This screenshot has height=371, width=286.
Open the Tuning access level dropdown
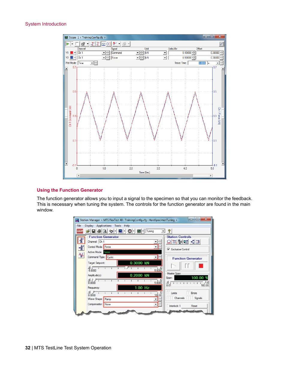click(x=163, y=231)
